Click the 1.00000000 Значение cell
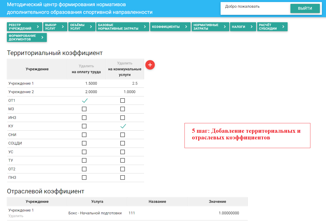Screen dimensions: 326x222 pyautogui.click(x=229, y=213)
